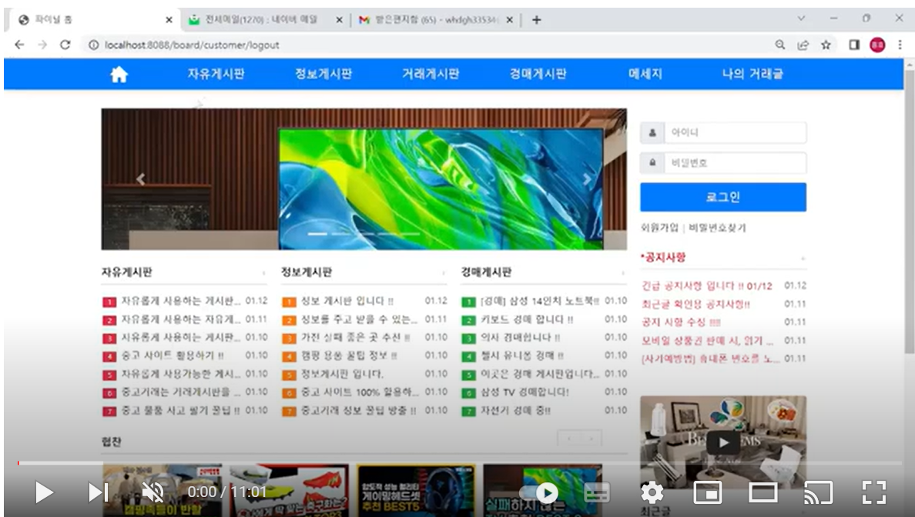Open '긴급 공지사항 입니다 !! 01/12' notice
Screen dimensions: 915x517
pos(707,285)
